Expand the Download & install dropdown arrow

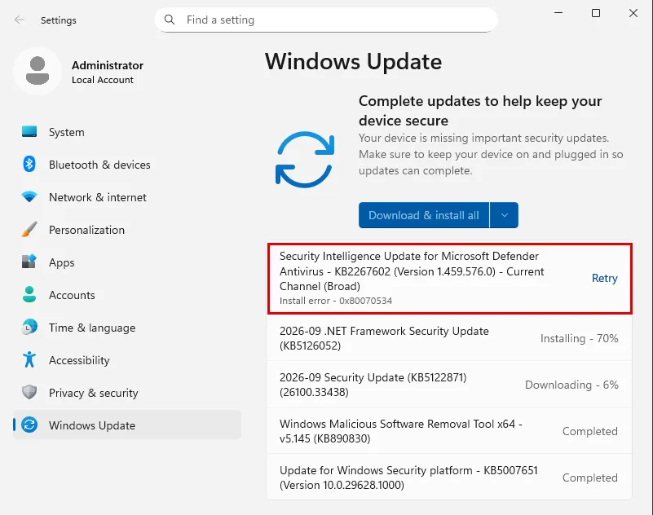pyautogui.click(x=505, y=215)
